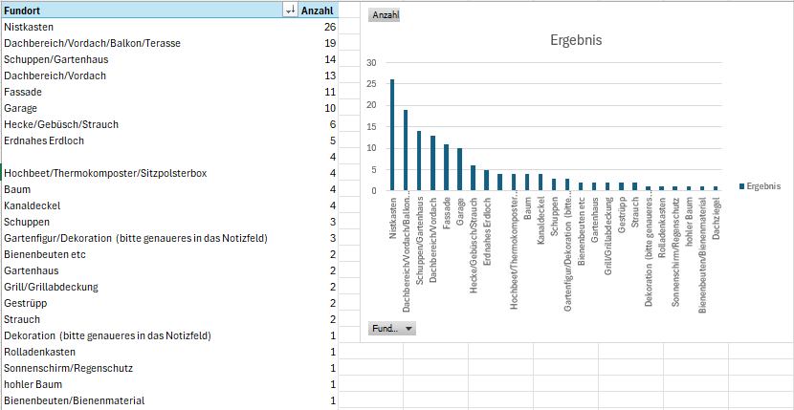
Task: Select the Bienenbeuten etc cell
Action: (x=150, y=254)
